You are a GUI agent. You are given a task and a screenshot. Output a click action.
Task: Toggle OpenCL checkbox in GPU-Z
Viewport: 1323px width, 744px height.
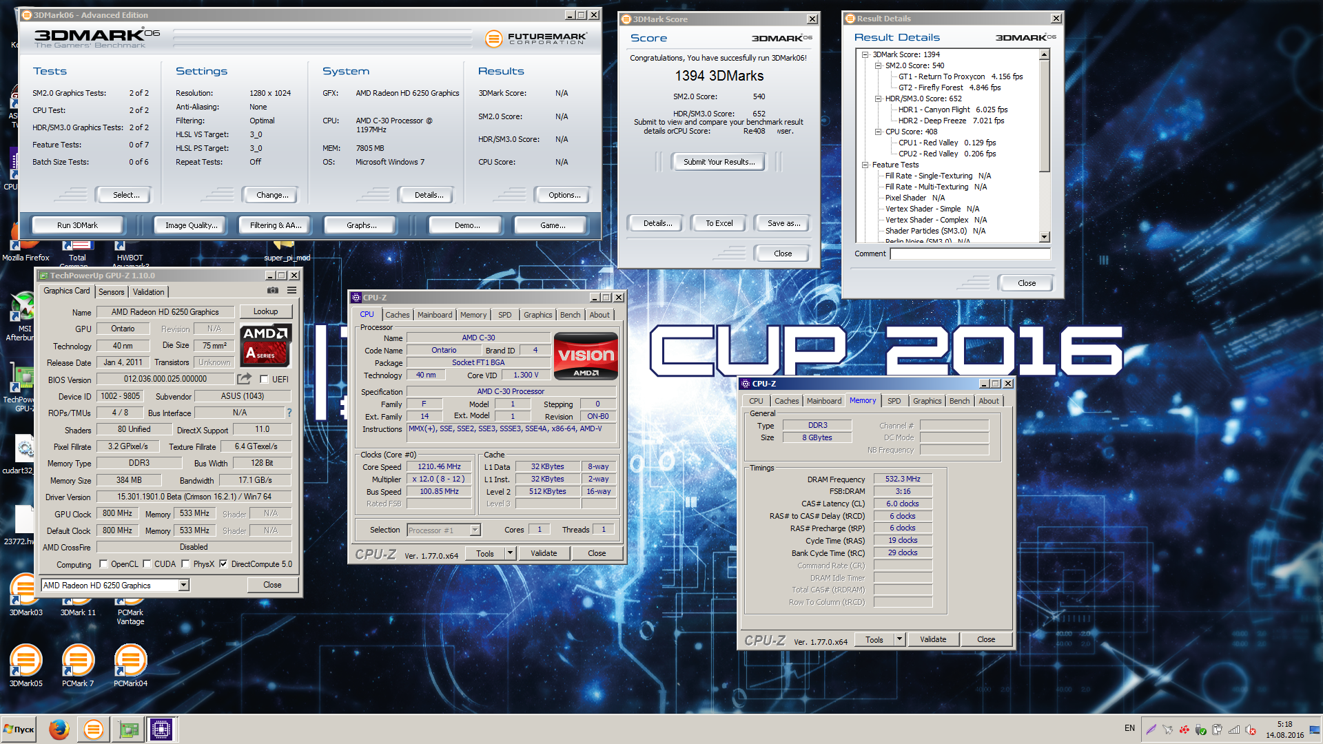point(103,564)
